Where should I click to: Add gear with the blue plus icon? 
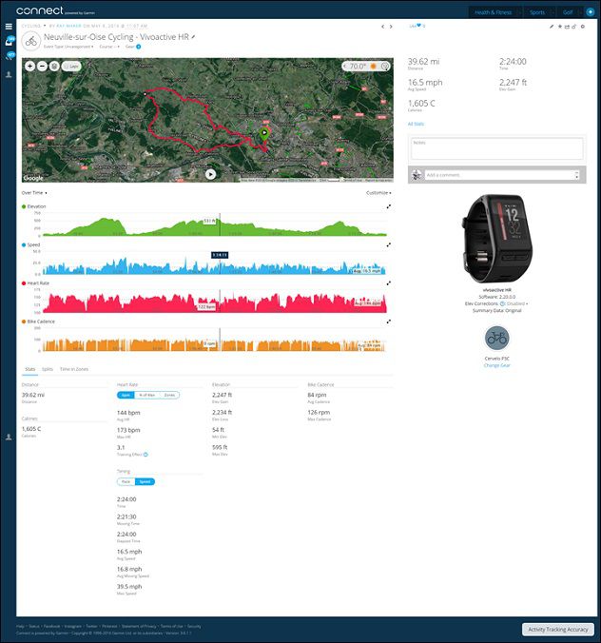(x=139, y=47)
